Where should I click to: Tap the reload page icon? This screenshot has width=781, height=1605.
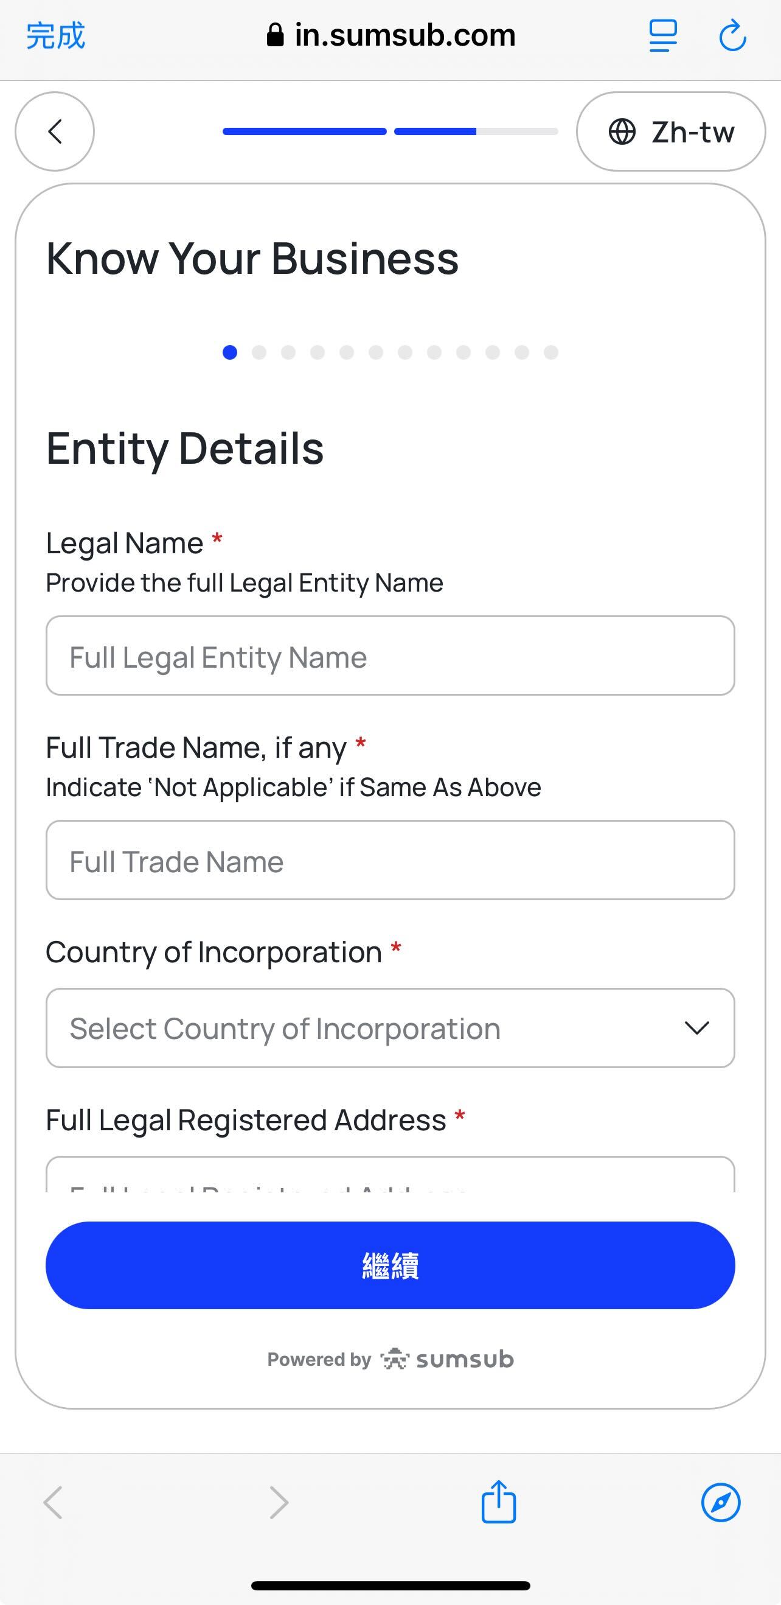click(732, 35)
